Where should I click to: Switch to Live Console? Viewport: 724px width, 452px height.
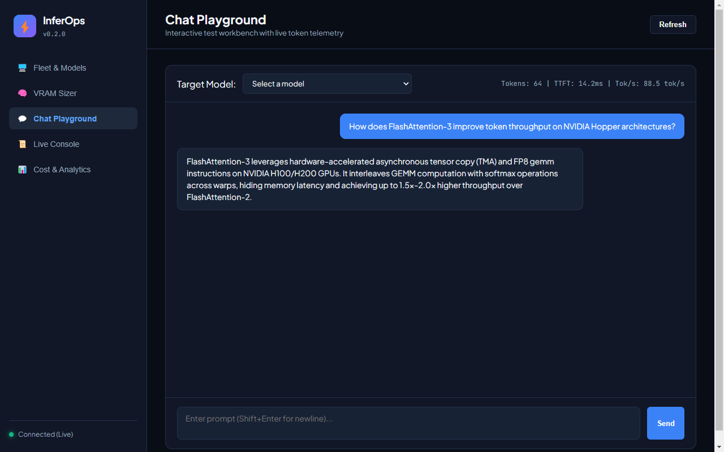coord(73,144)
